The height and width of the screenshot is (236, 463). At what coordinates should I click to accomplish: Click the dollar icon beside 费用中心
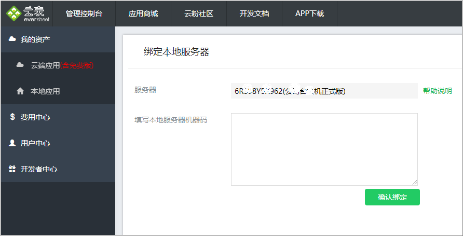(12, 117)
